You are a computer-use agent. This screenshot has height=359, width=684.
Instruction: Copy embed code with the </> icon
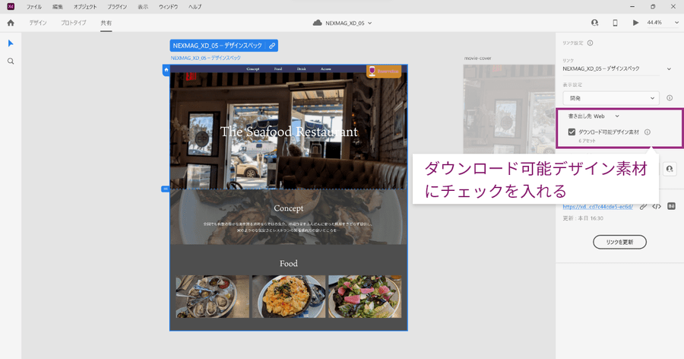[657, 207]
